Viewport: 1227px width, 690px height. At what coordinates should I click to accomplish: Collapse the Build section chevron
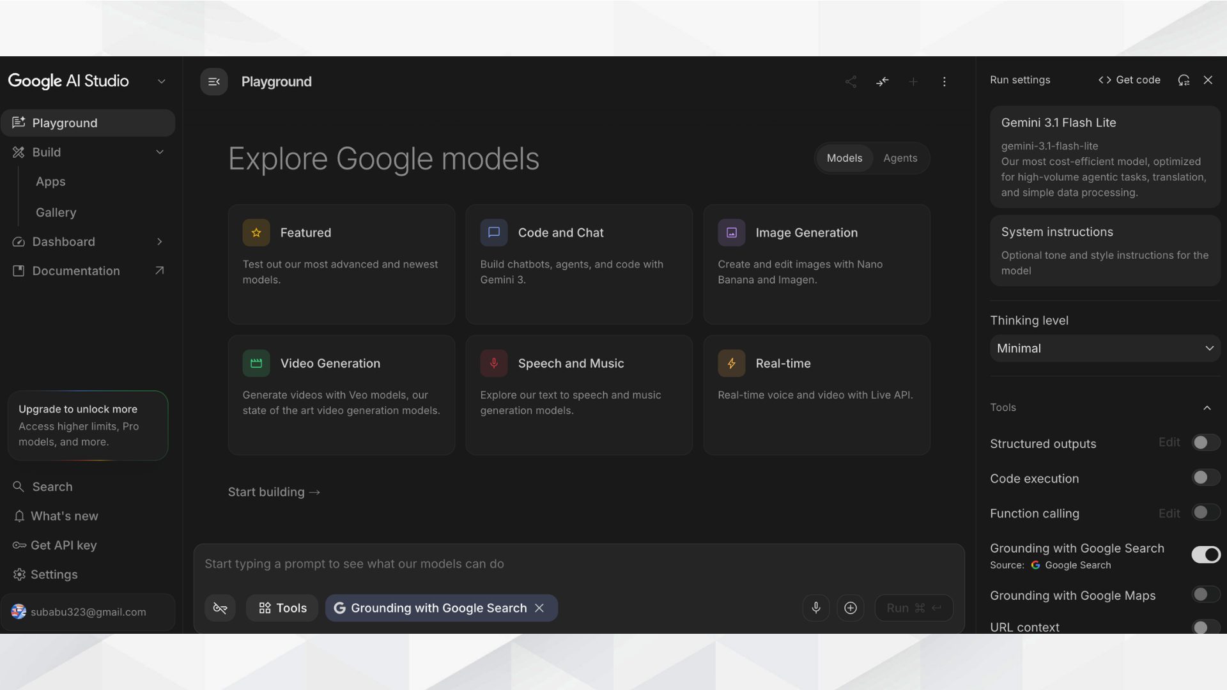pos(160,152)
